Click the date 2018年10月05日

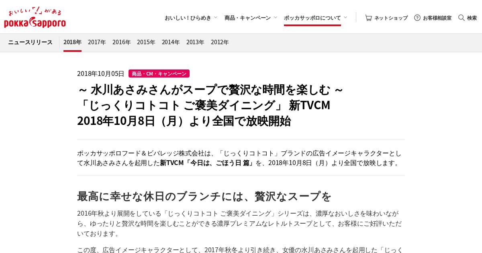pyautogui.click(x=101, y=73)
